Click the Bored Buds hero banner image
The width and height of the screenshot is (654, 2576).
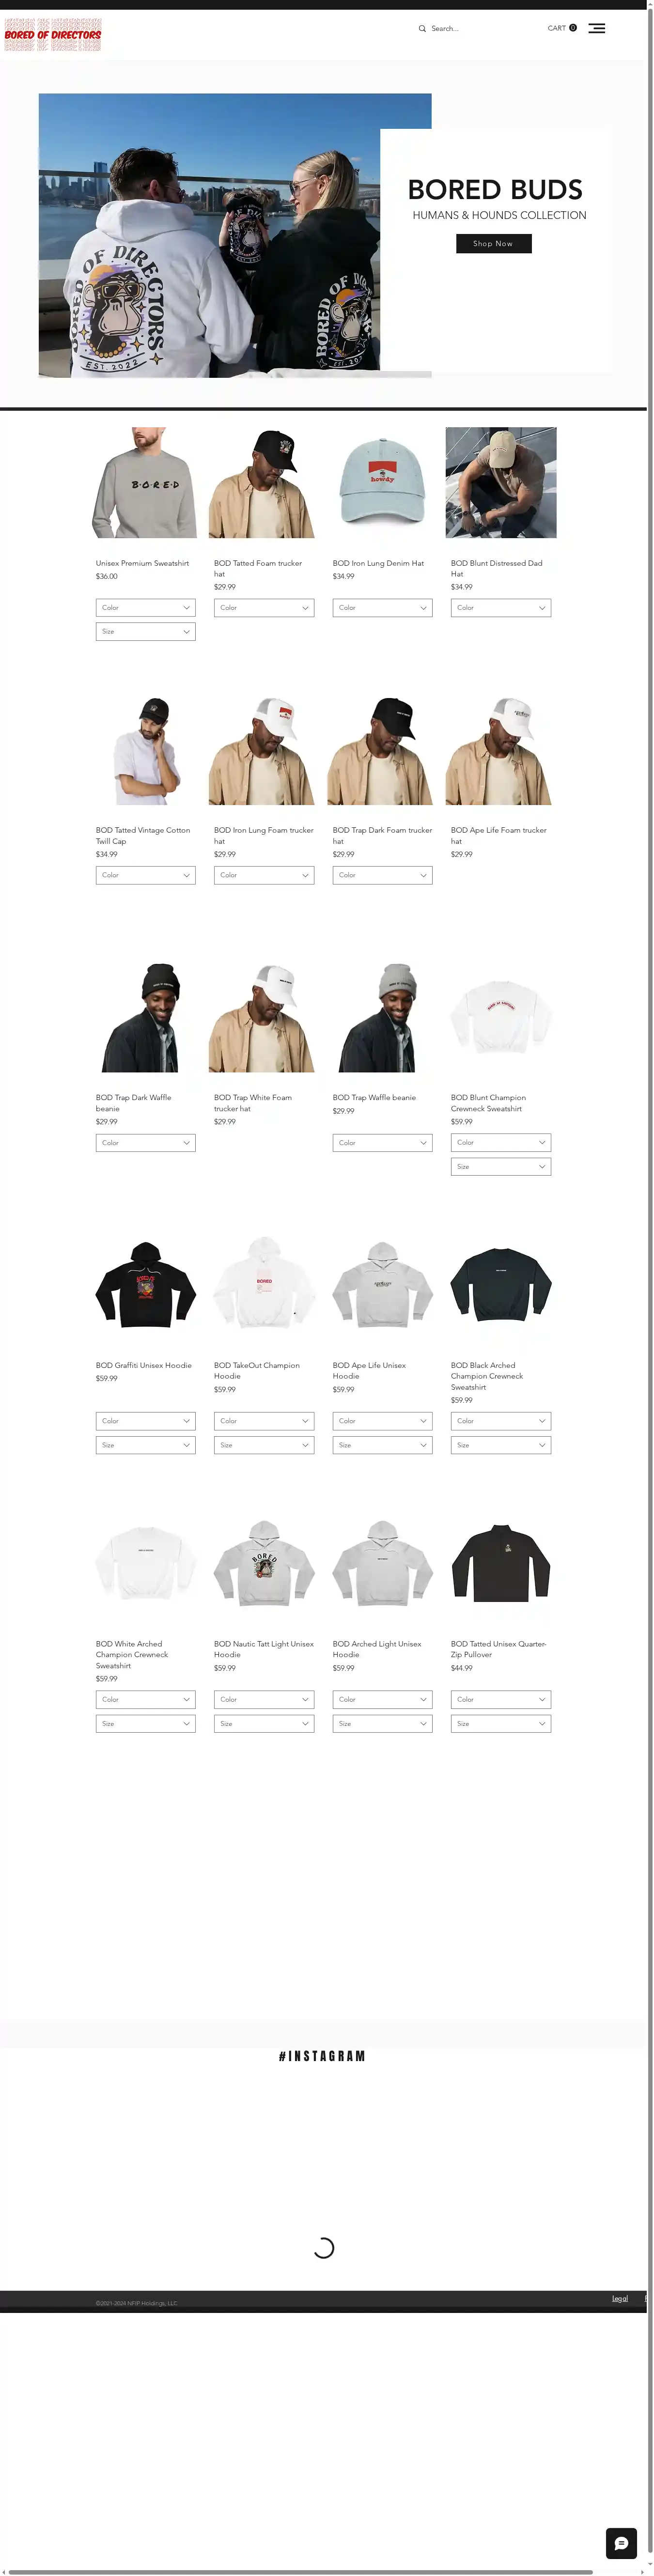click(x=235, y=235)
